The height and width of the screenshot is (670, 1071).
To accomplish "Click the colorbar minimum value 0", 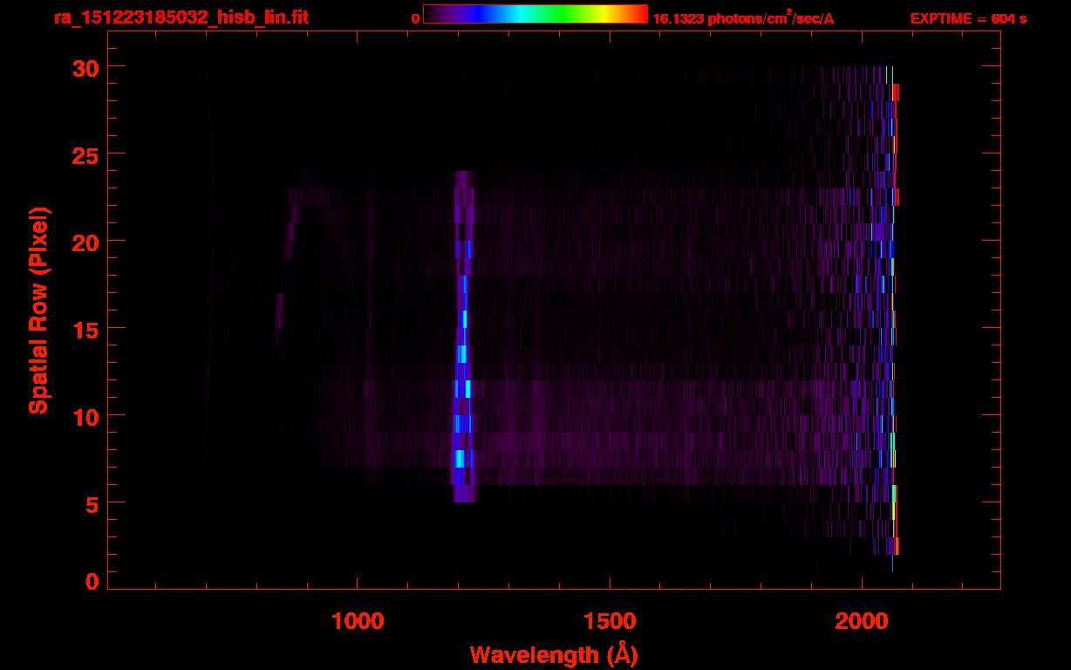I will click(x=416, y=18).
